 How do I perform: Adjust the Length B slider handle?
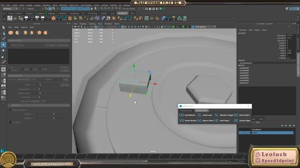54,118
